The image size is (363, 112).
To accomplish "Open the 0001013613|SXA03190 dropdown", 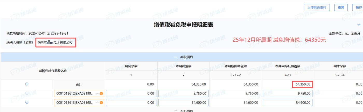I will coord(79,102).
